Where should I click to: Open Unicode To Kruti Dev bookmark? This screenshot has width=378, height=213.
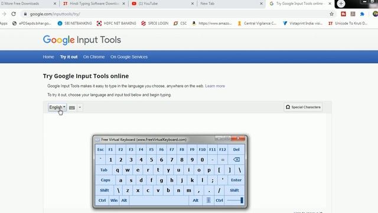(x=348, y=23)
